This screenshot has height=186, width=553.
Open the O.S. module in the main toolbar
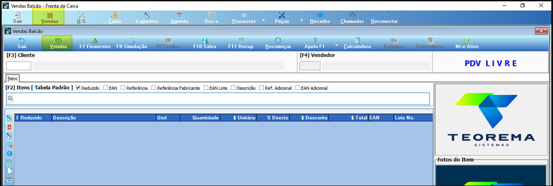pos(82,18)
